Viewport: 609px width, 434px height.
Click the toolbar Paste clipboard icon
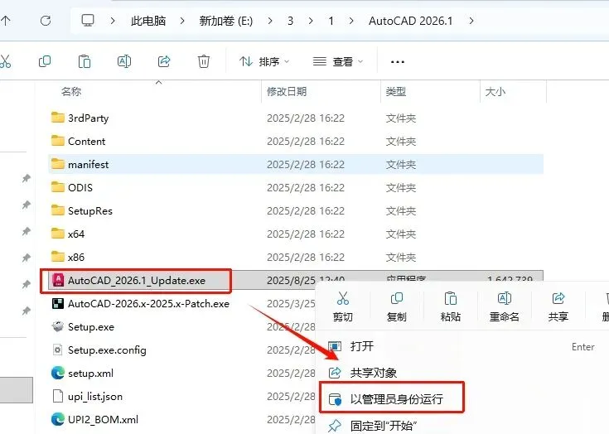click(x=85, y=61)
